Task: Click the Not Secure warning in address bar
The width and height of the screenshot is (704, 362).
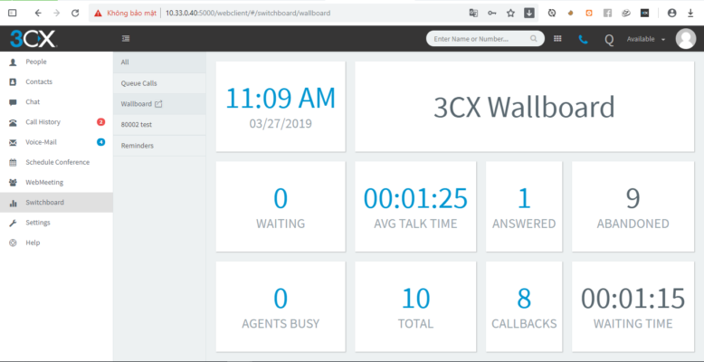Action: [x=125, y=14]
